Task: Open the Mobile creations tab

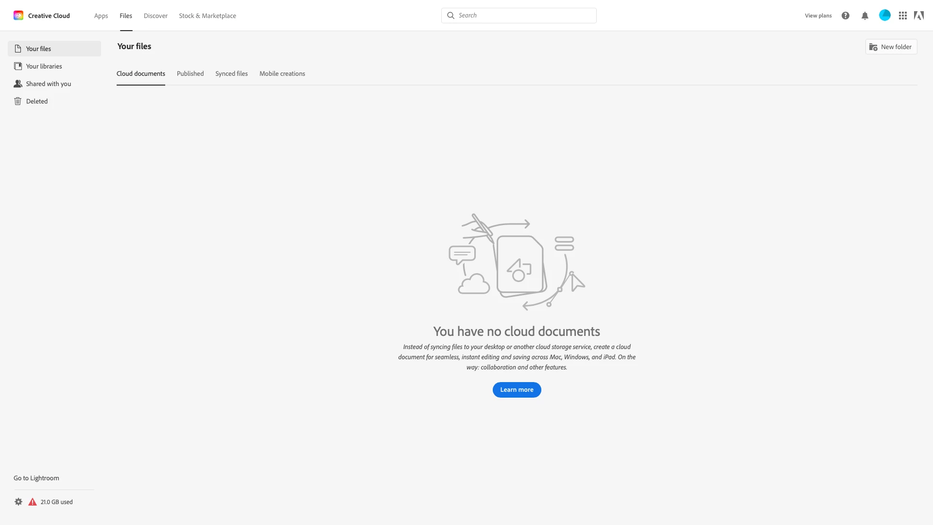Action: tap(282, 74)
